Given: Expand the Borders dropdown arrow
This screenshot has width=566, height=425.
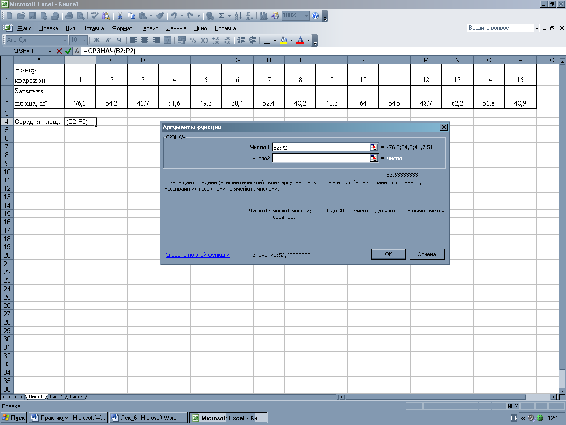Looking at the screenshot, I should [x=275, y=40].
